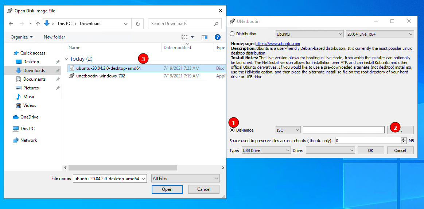Open Desktop in navigation pane
Image resolution: width=424 pixels, height=209 pixels.
click(31, 62)
